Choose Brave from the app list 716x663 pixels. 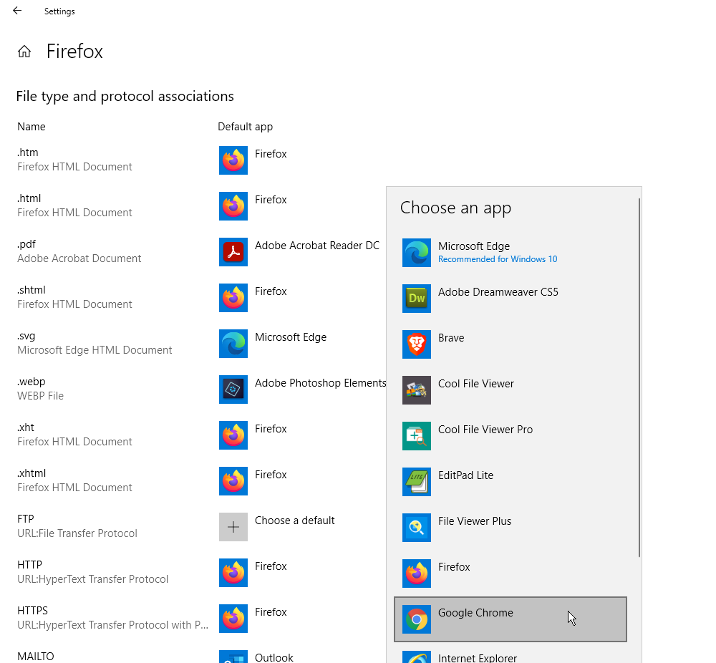click(510, 344)
